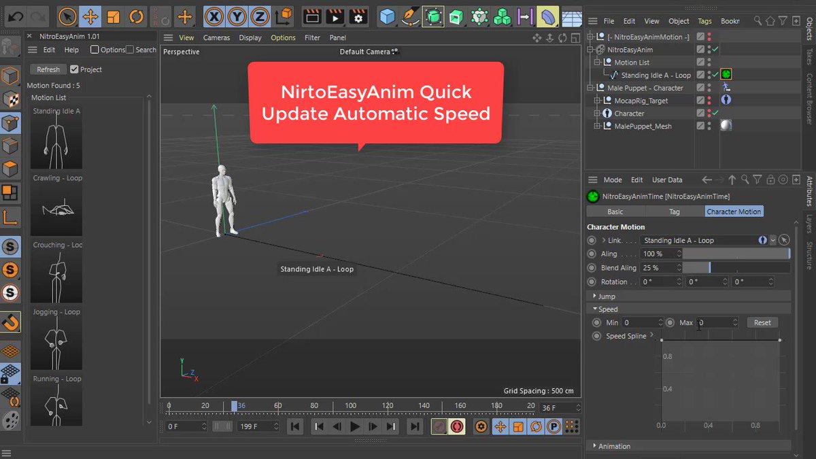Click material sphere tag on MalePuppet_Mesh
The image size is (816, 459).
click(x=726, y=126)
